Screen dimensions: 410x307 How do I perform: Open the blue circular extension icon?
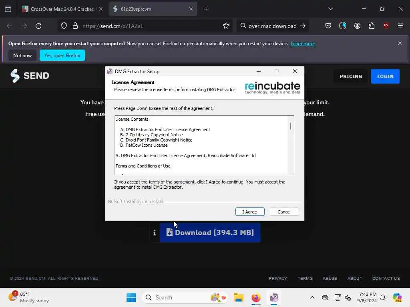point(343,26)
